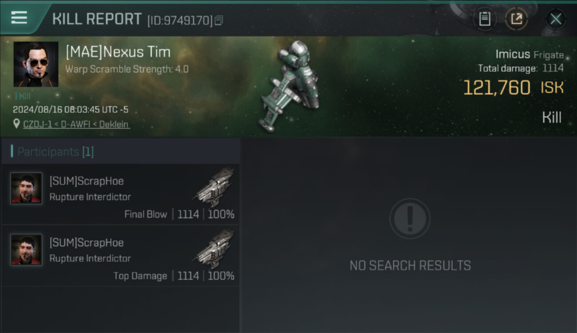Copy the kill report ID icon
Viewport: 577px width, 333px height.
click(218, 20)
